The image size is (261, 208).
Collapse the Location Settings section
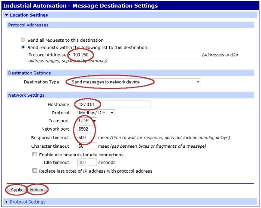(6, 15)
